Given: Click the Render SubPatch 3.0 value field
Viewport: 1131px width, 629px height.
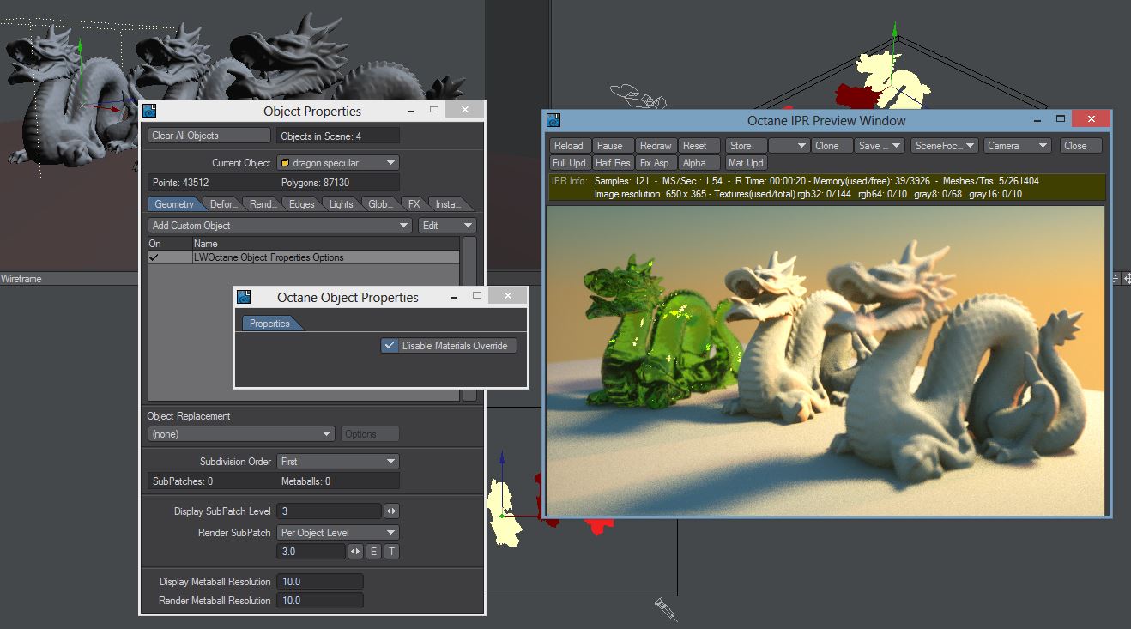Looking at the screenshot, I should pyautogui.click(x=311, y=552).
